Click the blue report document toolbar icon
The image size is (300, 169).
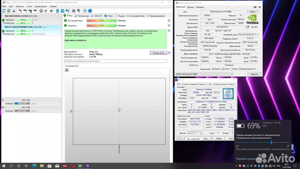click(x=57, y=11)
